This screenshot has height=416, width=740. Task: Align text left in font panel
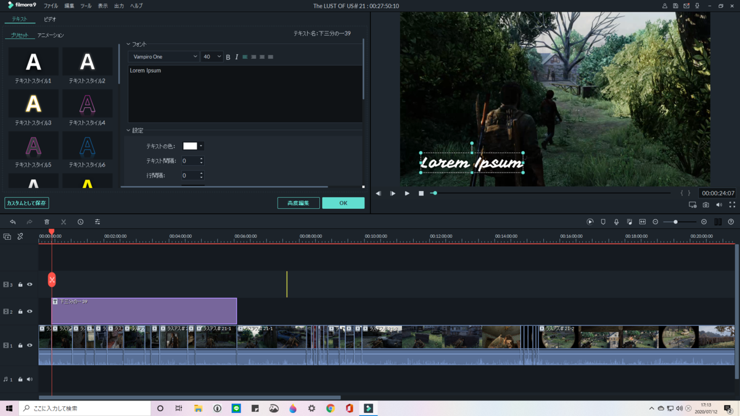click(245, 57)
